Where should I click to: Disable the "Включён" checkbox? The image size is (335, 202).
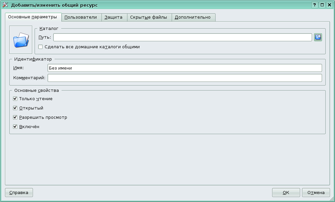[15, 126]
